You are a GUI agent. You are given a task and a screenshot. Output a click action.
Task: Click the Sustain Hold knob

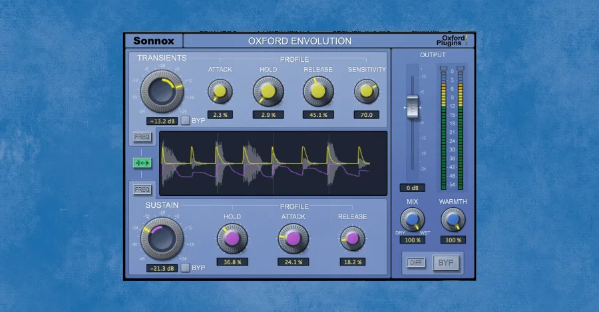click(232, 239)
